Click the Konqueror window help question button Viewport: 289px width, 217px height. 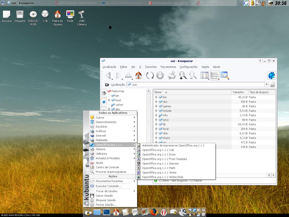click(260, 61)
